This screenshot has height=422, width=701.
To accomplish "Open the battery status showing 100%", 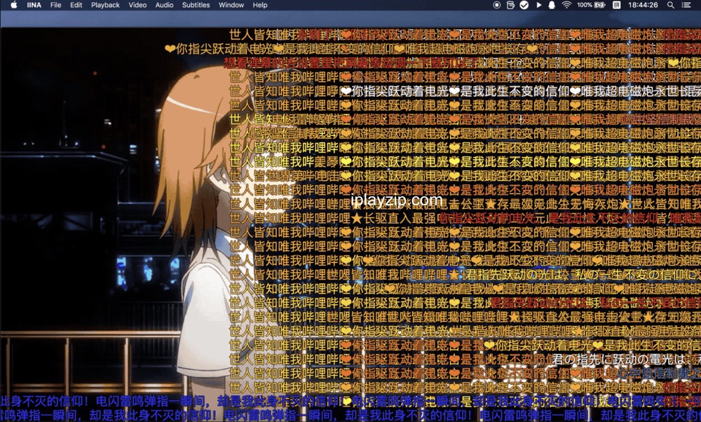I will 590,5.
